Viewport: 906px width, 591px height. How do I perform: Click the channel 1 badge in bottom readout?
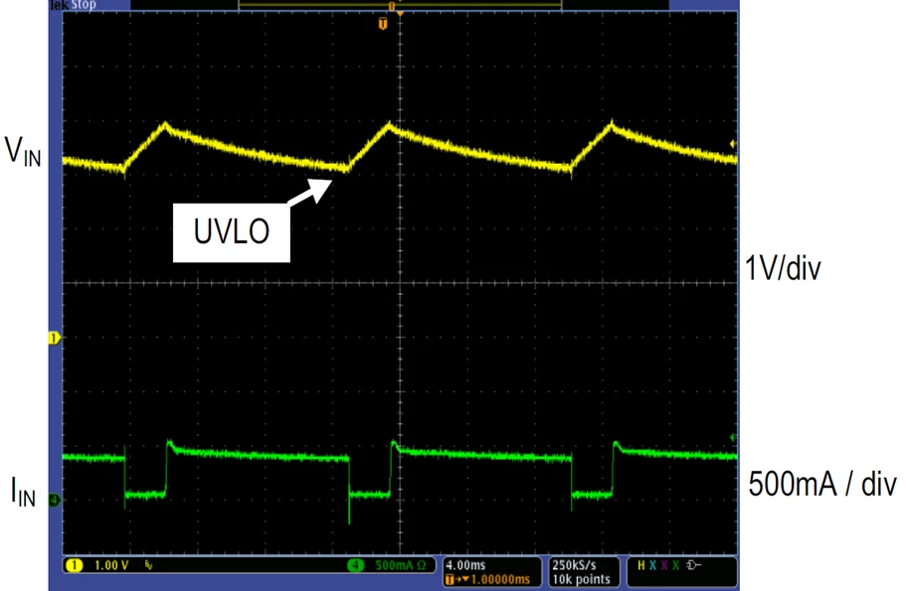[73, 565]
